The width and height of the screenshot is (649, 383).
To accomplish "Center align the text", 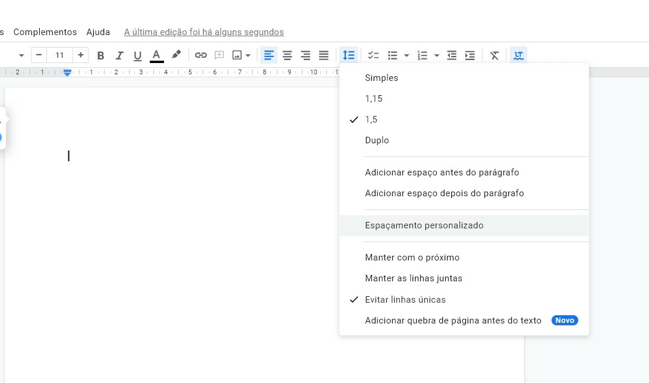I will tap(287, 55).
